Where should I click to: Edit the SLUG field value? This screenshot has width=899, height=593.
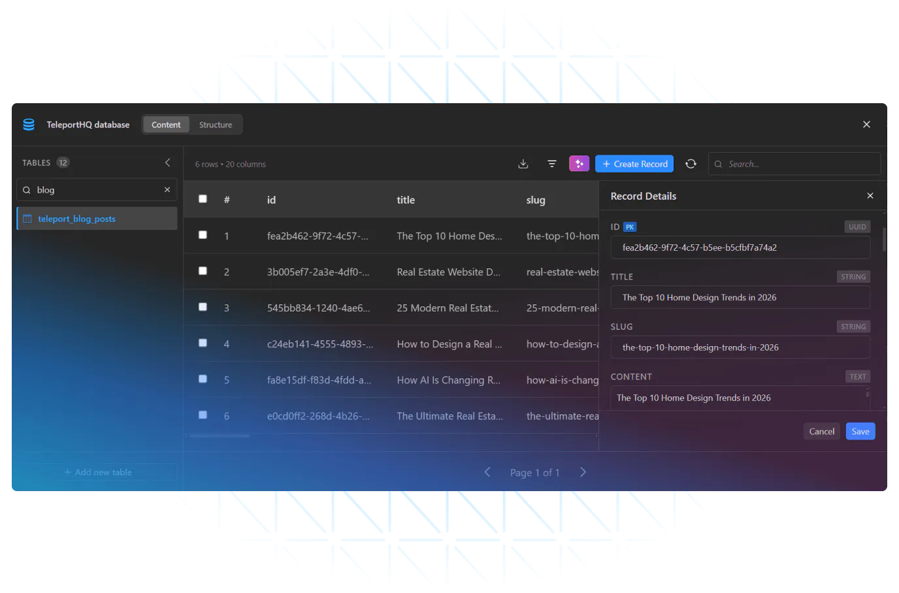click(740, 347)
